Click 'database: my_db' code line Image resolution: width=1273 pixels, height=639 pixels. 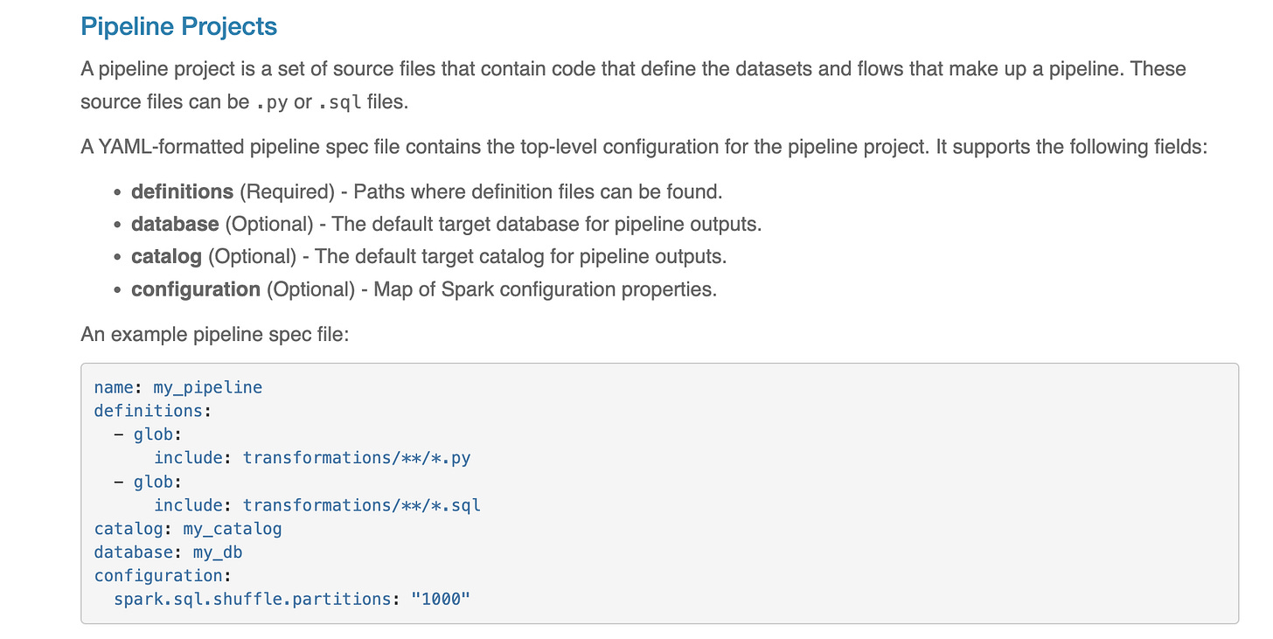[168, 552]
